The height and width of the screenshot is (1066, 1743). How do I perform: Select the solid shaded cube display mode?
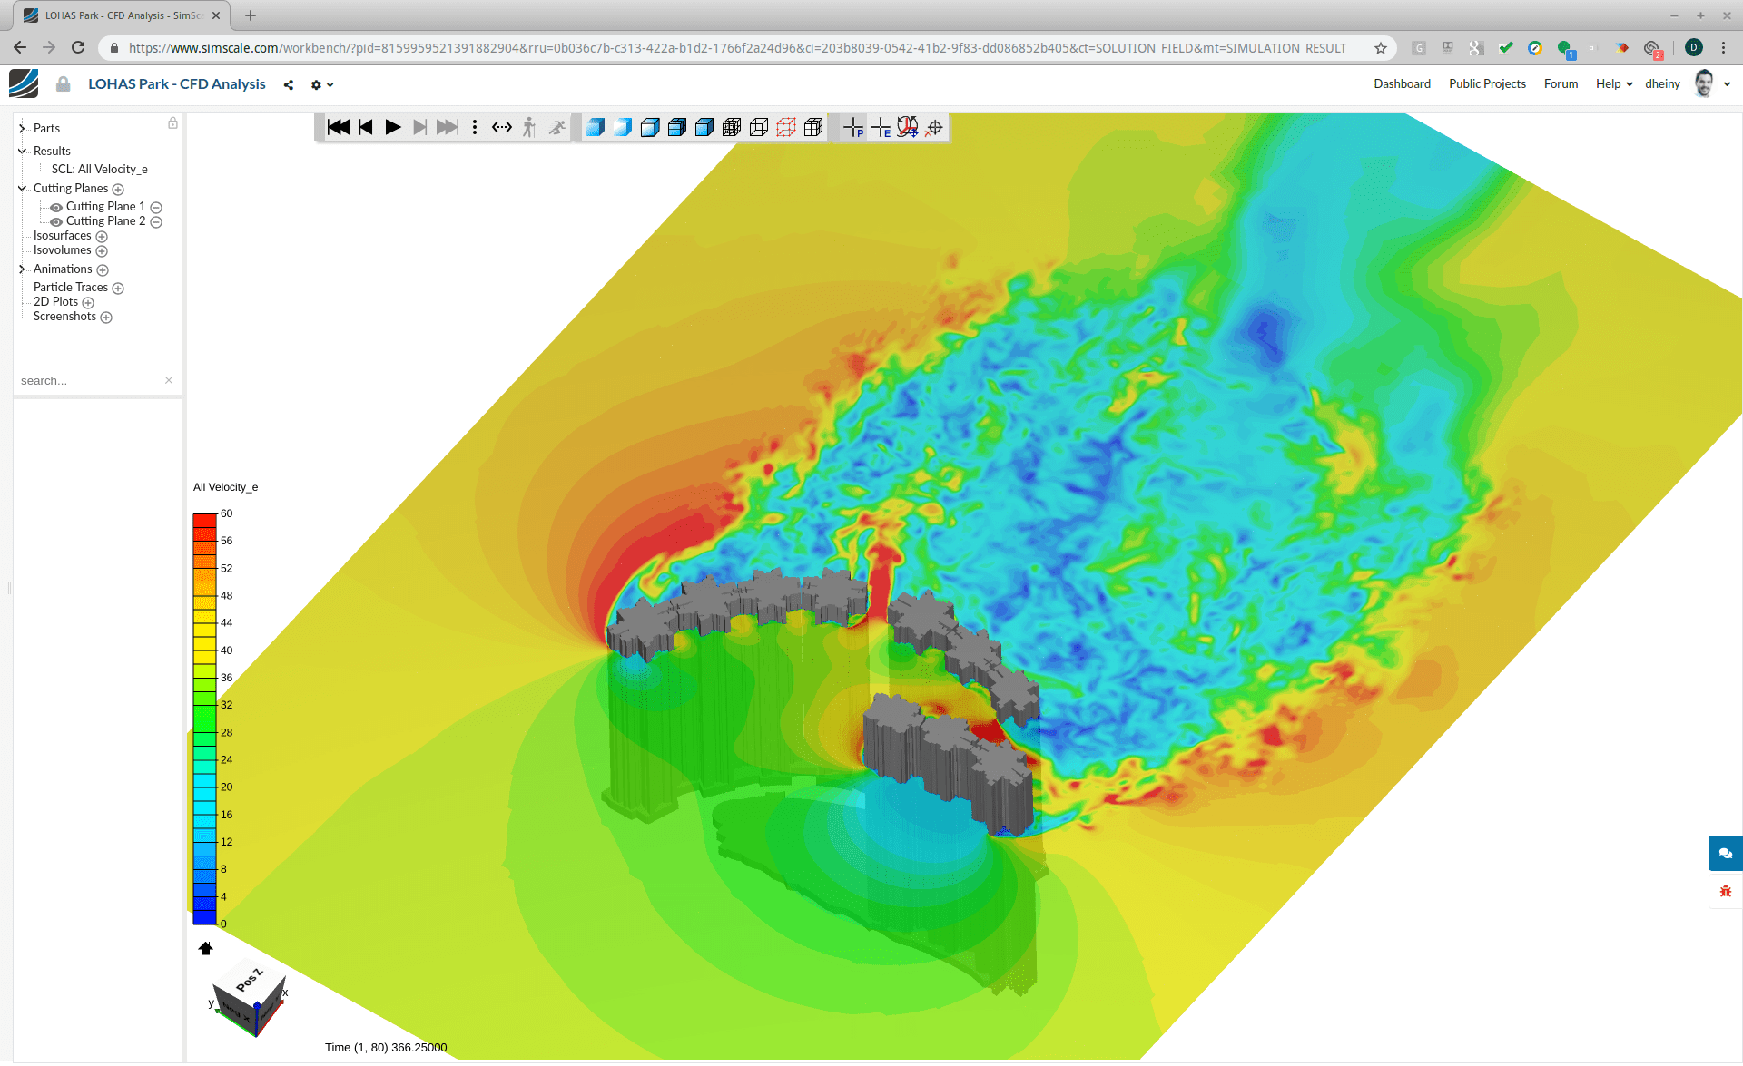[x=596, y=127]
